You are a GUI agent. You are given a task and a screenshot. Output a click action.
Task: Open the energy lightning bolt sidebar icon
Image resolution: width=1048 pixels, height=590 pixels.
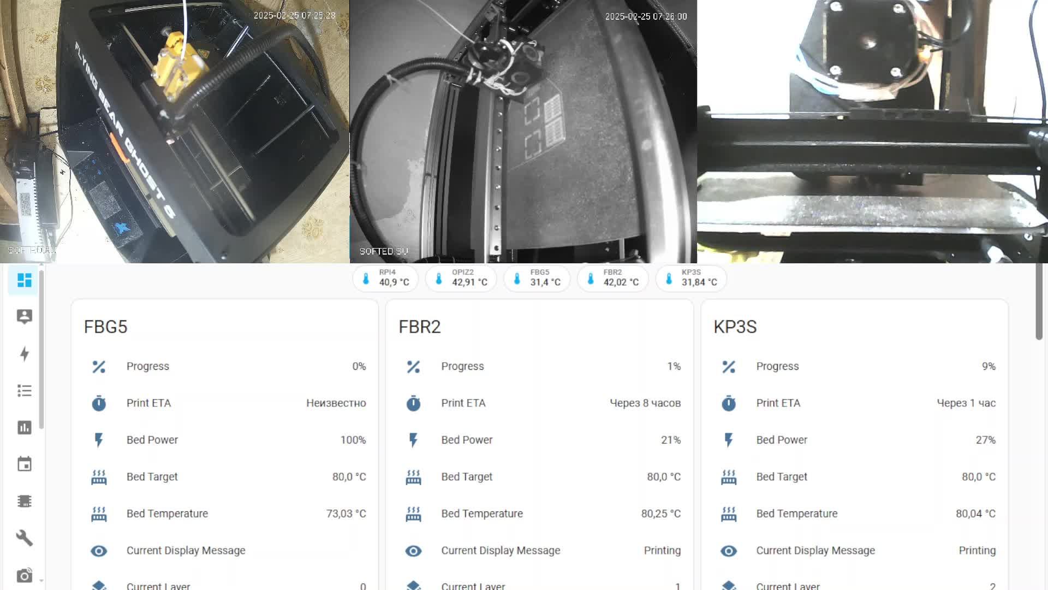pos(25,354)
